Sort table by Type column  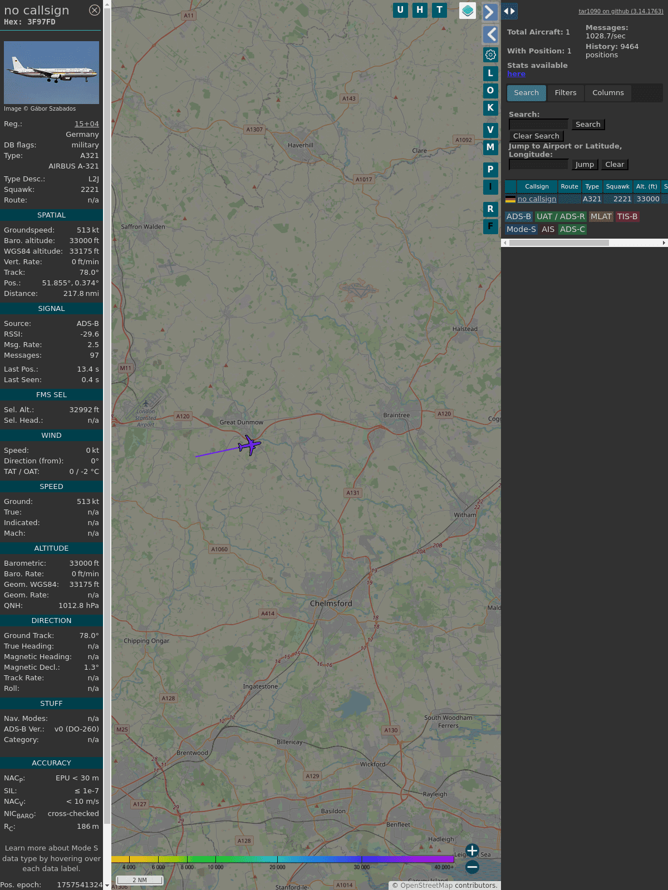click(592, 187)
